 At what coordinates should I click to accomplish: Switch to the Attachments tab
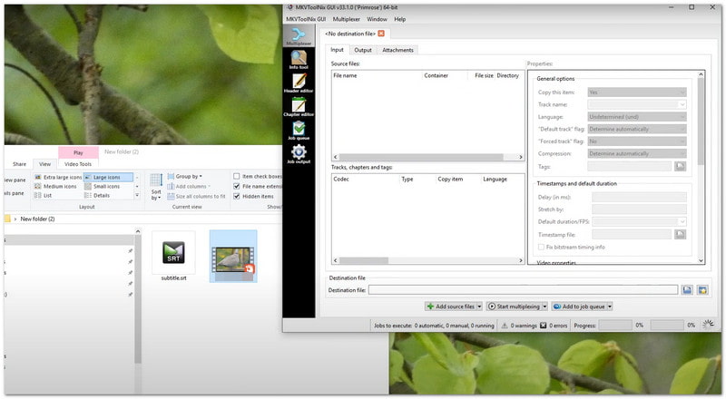click(x=397, y=50)
